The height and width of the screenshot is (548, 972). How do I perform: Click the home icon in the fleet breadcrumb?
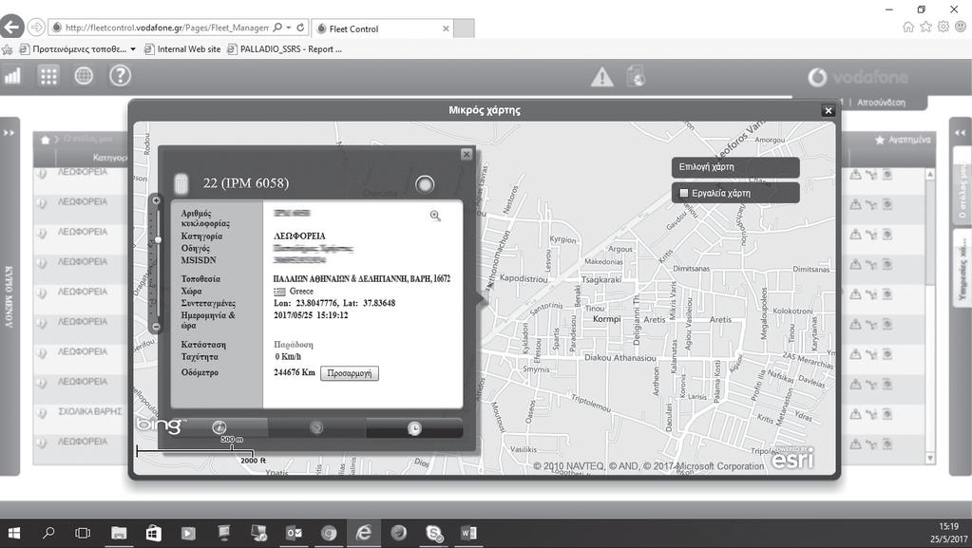pos(45,140)
